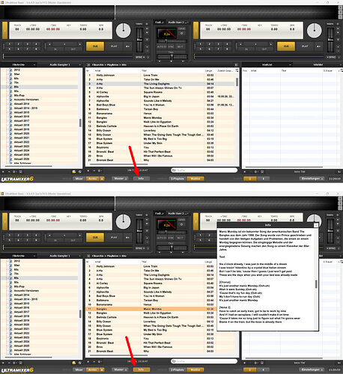Switch to Audio Sampler 1 tab, lower screenshot
The width and height of the screenshot is (343, 374).
60,256
